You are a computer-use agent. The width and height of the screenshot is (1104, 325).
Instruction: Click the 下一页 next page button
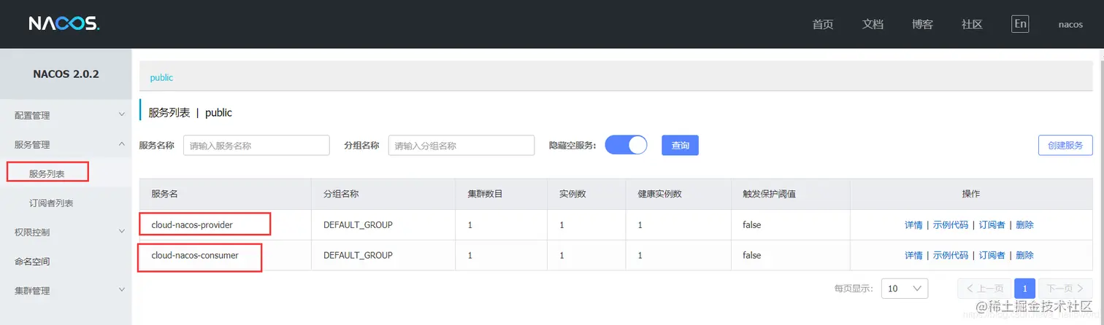tap(1065, 288)
